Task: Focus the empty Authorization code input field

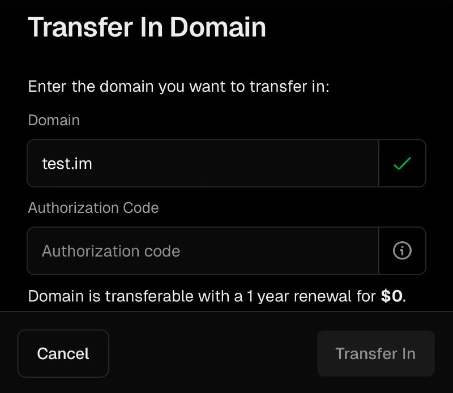Action: 203,251
